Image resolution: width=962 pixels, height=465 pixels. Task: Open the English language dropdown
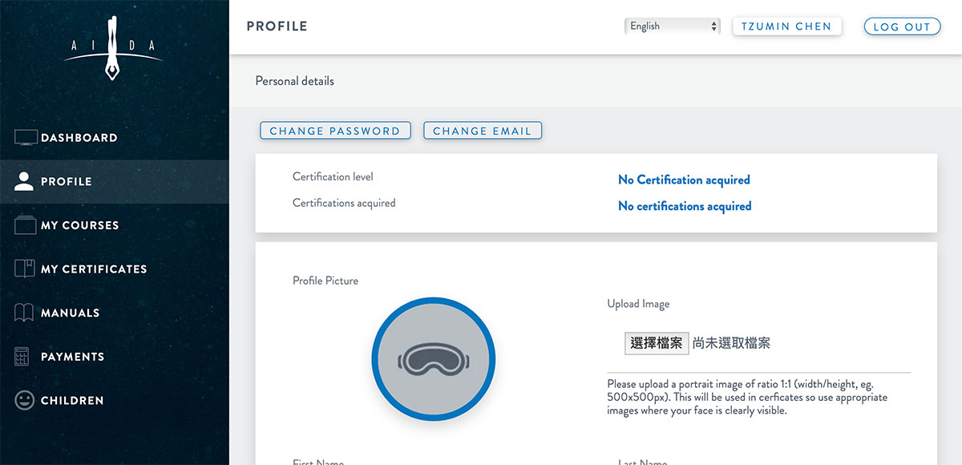click(x=672, y=26)
